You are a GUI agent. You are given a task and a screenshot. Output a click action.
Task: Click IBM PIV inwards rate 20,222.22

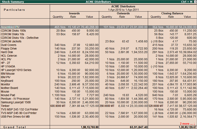[74, 77]
